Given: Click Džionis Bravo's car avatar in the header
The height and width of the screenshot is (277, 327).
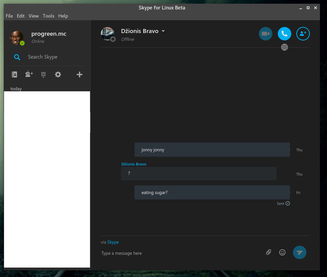Looking at the screenshot, I should pos(108,33).
